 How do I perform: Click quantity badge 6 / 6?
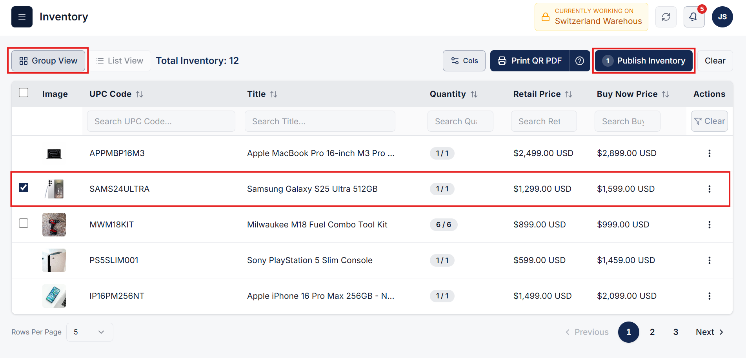pos(444,225)
